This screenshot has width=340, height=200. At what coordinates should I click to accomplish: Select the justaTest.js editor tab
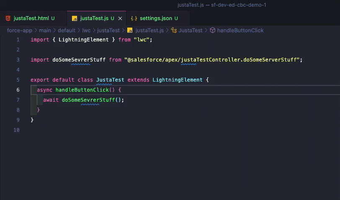(96, 18)
